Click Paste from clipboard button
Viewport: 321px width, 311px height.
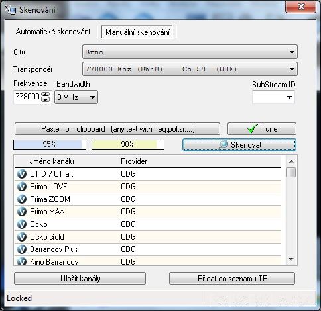[x=117, y=129]
